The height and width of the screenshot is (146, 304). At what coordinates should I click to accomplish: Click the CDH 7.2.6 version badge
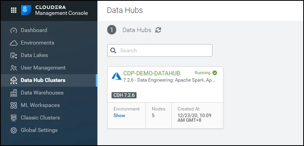click(124, 95)
